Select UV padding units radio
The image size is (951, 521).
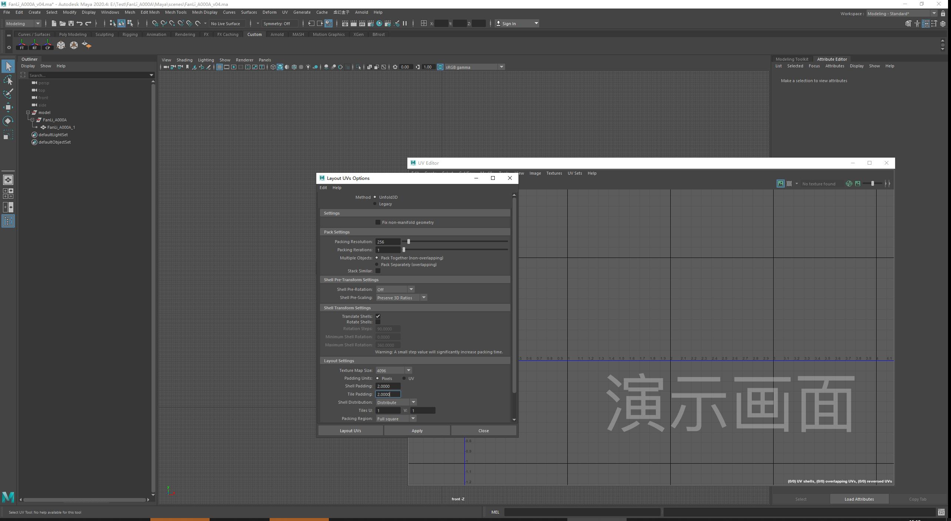tap(404, 379)
